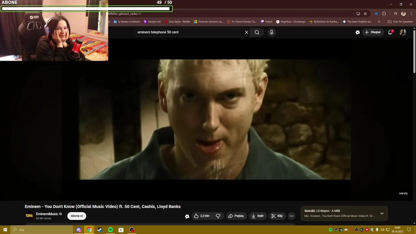Viewport: 416px width, 234px height.
Task: Click the Windows Security shield tray icon
Action: (x=372, y=230)
